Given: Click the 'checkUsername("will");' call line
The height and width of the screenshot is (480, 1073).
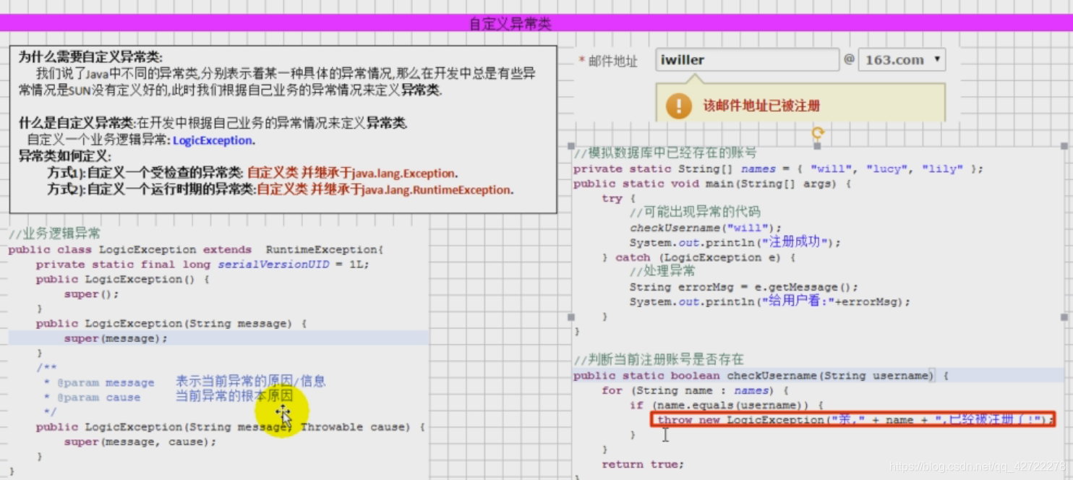Looking at the screenshot, I should pyautogui.click(x=706, y=228).
